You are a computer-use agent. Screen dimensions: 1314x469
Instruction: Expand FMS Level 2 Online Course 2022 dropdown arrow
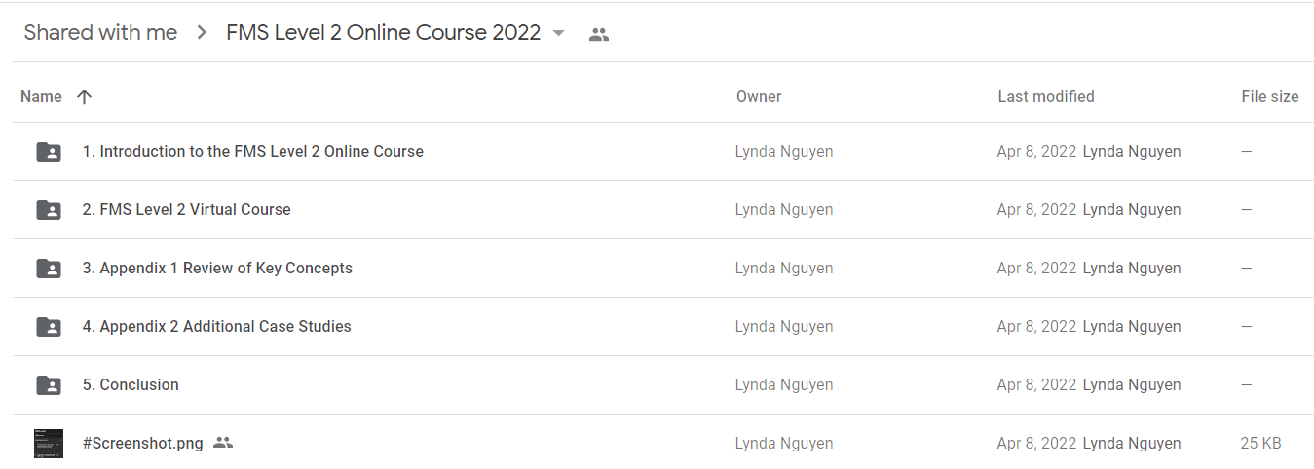[x=558, y=33]
